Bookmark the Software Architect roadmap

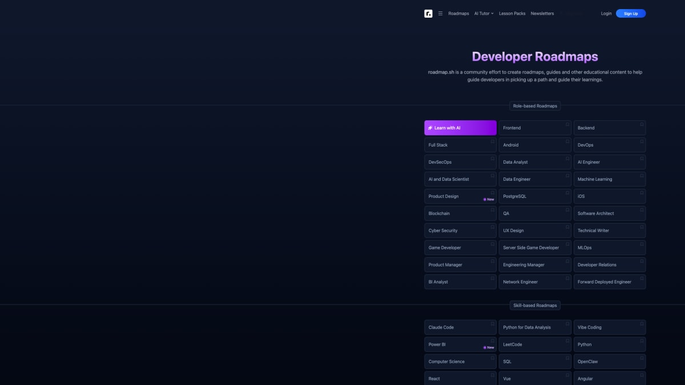(642, 210)
